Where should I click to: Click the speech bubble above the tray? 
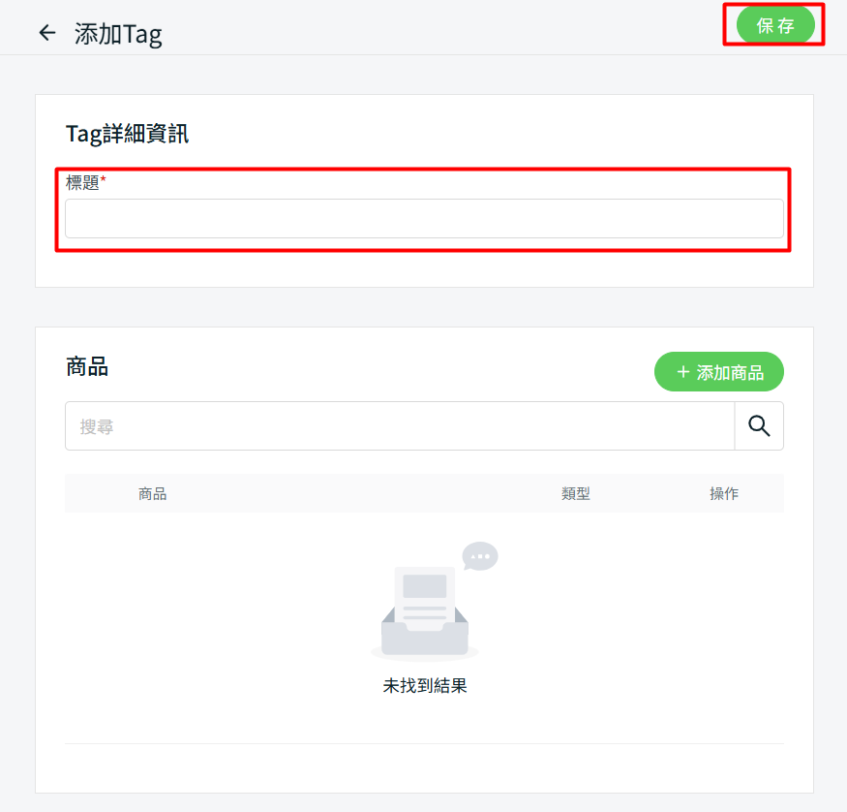click(x=480, y=556)
